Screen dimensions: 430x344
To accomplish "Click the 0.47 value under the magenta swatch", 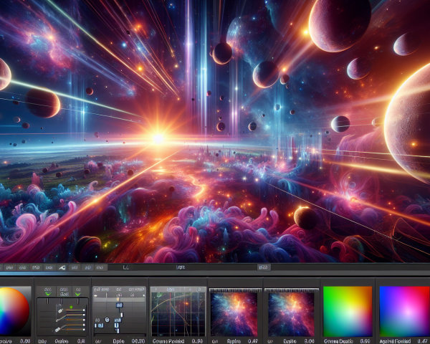I will (x=422, y=340).
